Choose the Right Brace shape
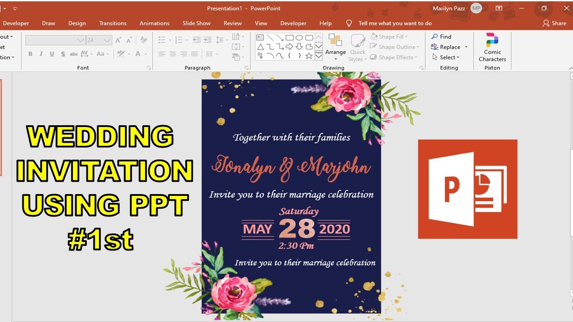This screenshot has width=573, height=322. (x=299, y=55)
